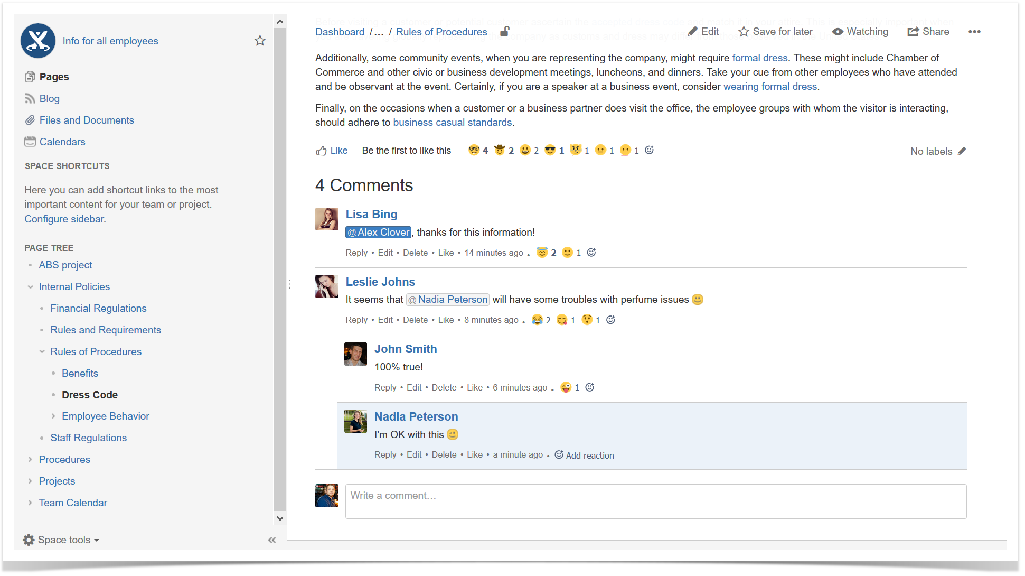
Task: Click the Write a comment input field
Action: pos(655,495)
